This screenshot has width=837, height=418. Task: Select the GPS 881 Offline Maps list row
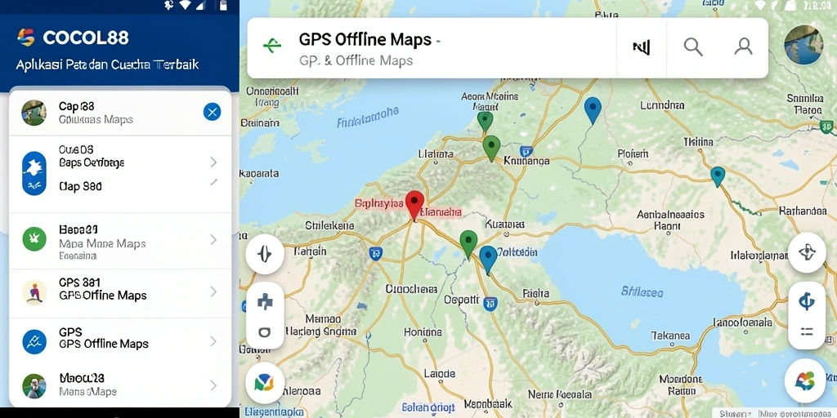121,292
